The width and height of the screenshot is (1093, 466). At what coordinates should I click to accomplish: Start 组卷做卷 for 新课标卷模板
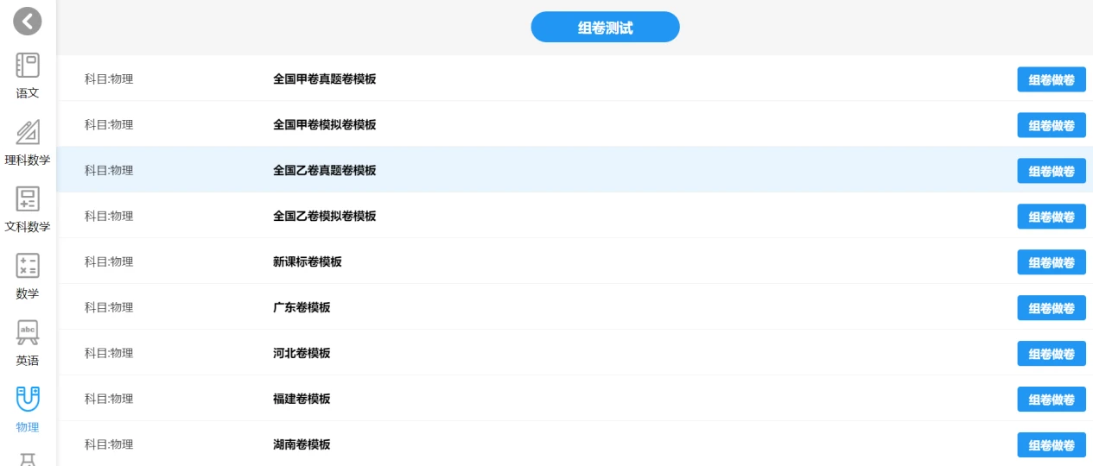(x=1052, y=262)
